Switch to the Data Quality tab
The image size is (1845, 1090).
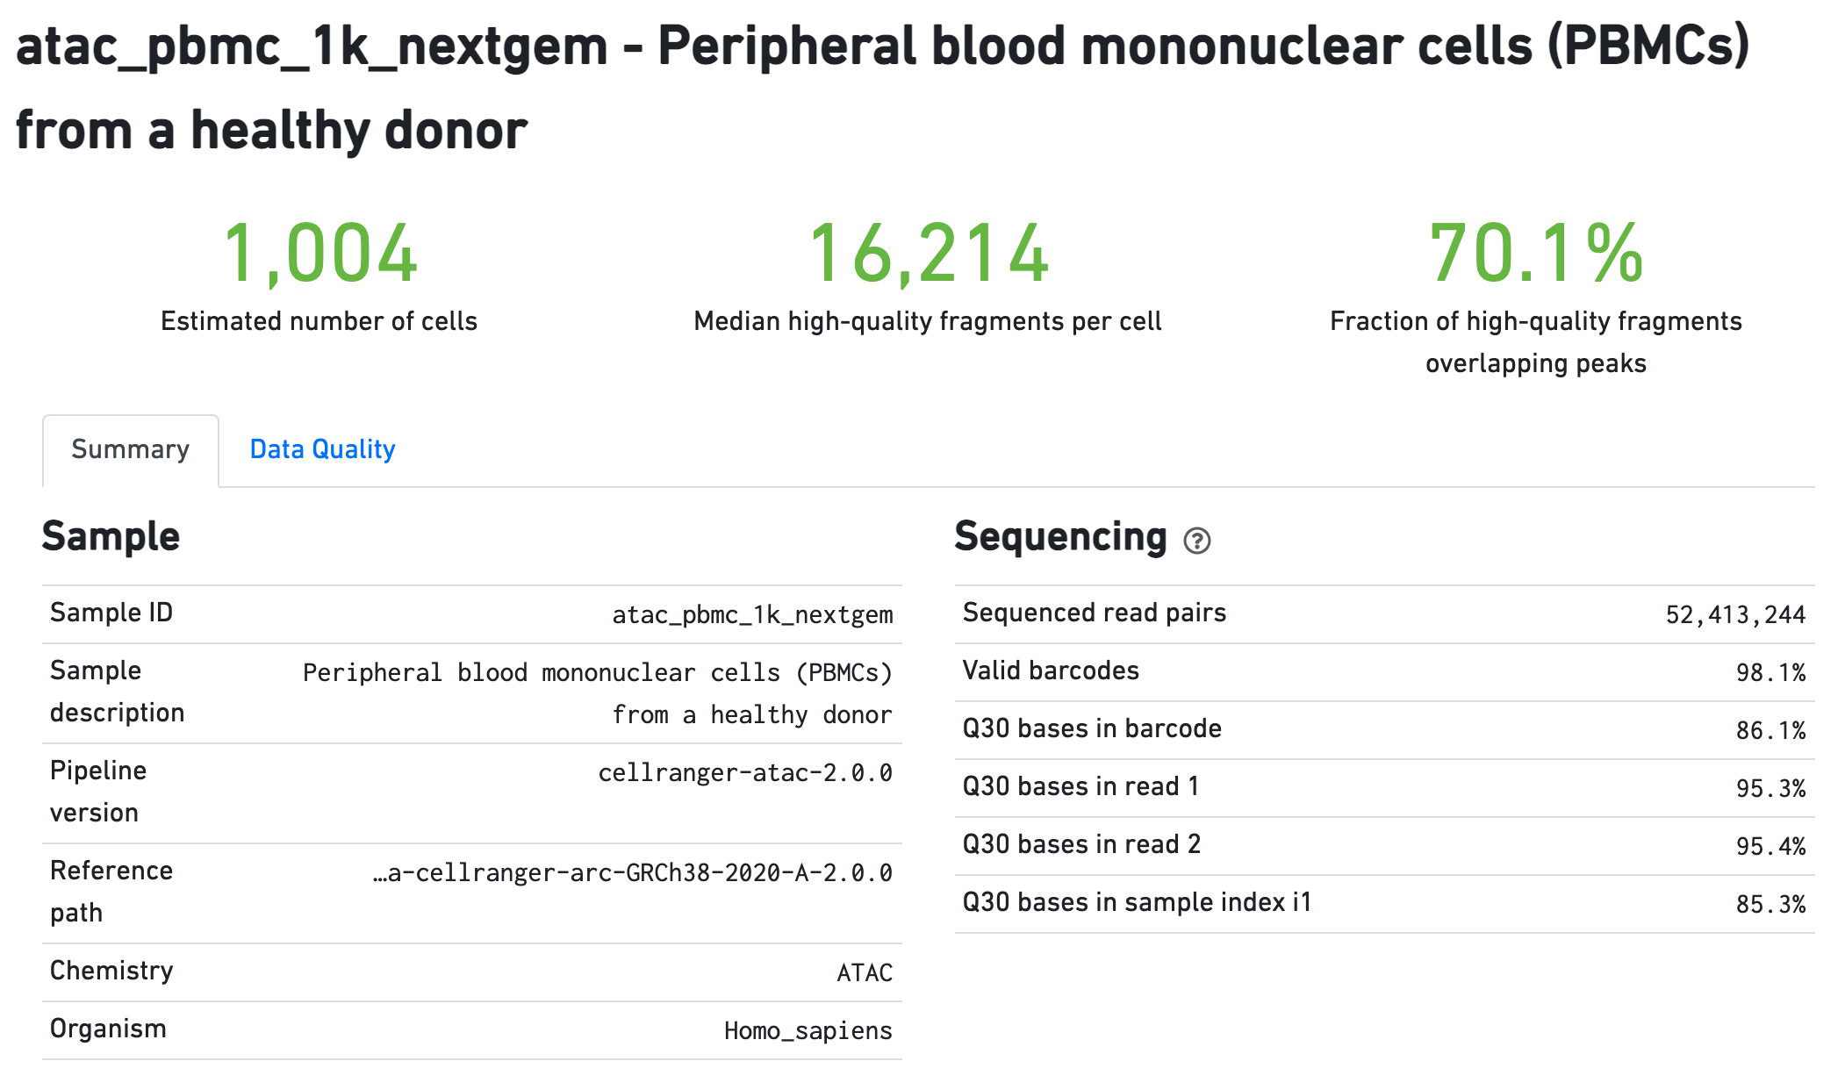pos(322,449)
